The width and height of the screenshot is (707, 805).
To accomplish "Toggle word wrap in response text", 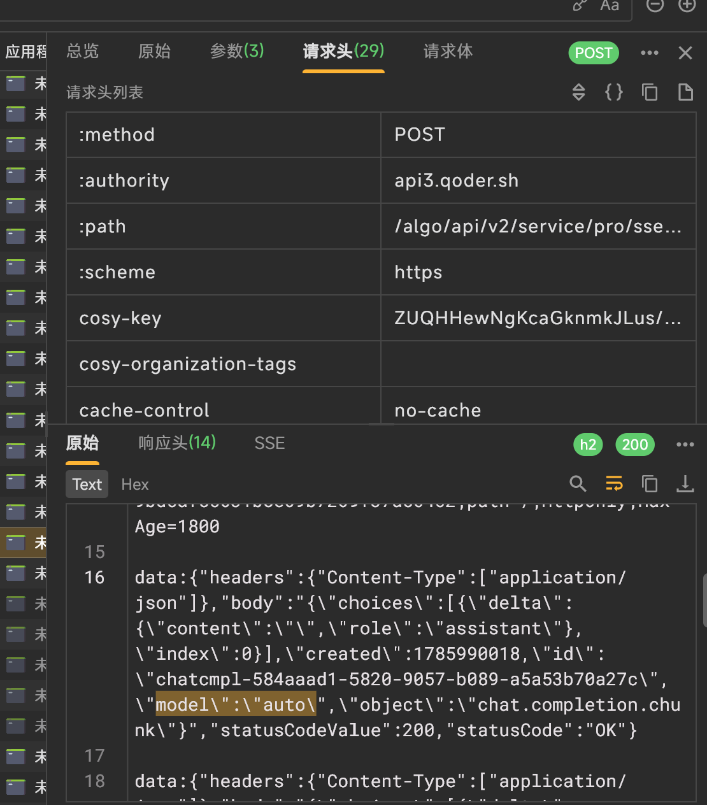I will click(614, 484).
